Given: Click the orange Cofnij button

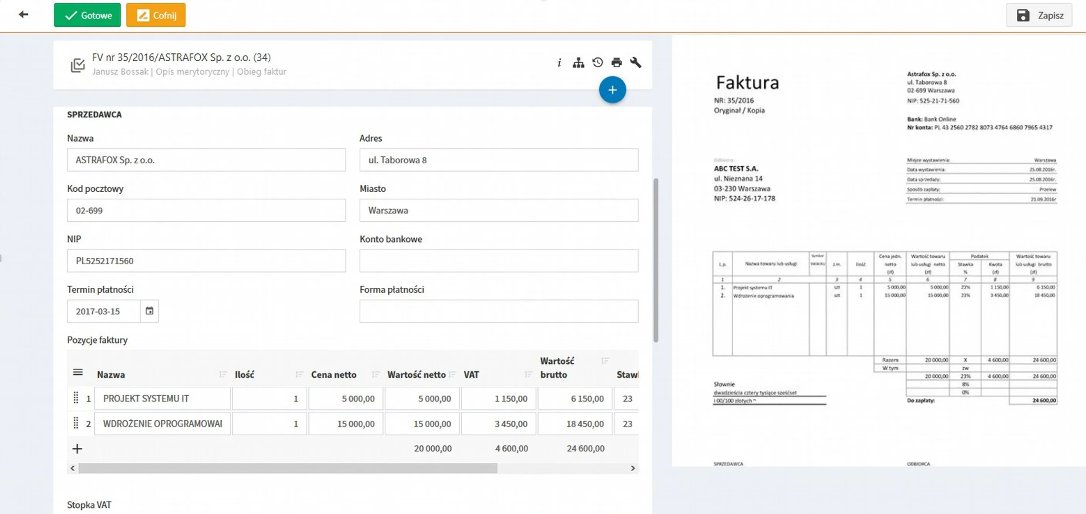Looking at the screenshot, I should 156,15.
